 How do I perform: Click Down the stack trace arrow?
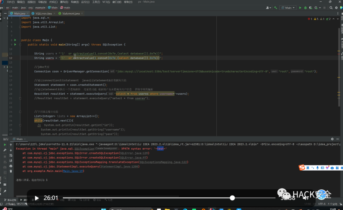[x=11, y=150]
